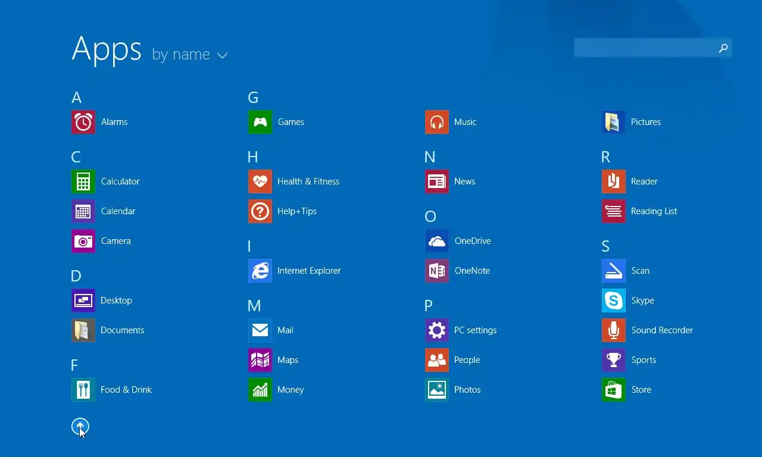Launch the Scan app icon

point(614,271)
